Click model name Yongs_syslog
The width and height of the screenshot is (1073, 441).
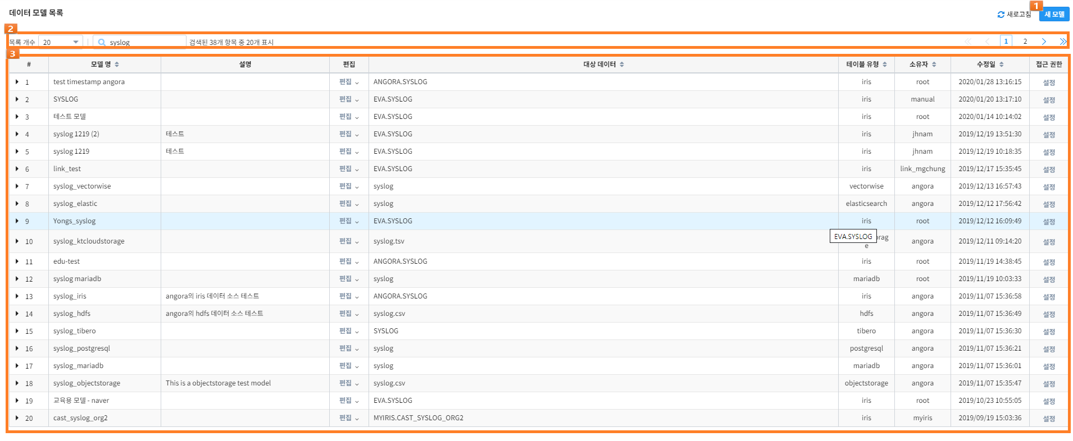74,221
